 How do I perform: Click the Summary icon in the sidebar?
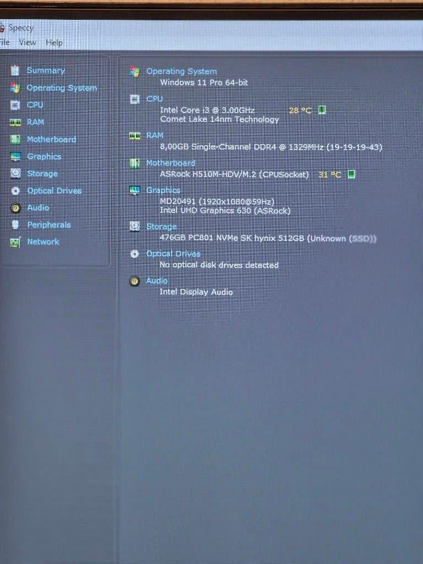point(15,70)
